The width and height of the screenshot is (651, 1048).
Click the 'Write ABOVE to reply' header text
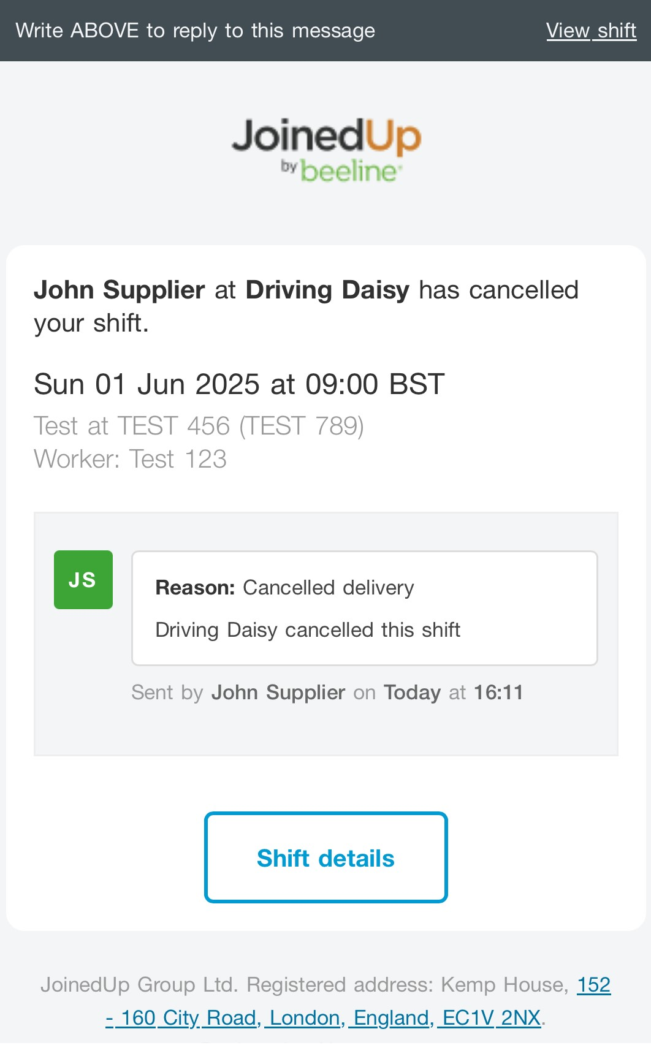coord(195,31)
